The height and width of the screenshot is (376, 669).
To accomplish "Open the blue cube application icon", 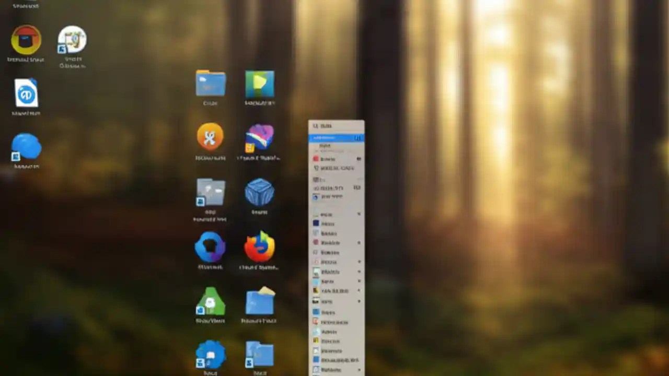I will tap(260, 193).
